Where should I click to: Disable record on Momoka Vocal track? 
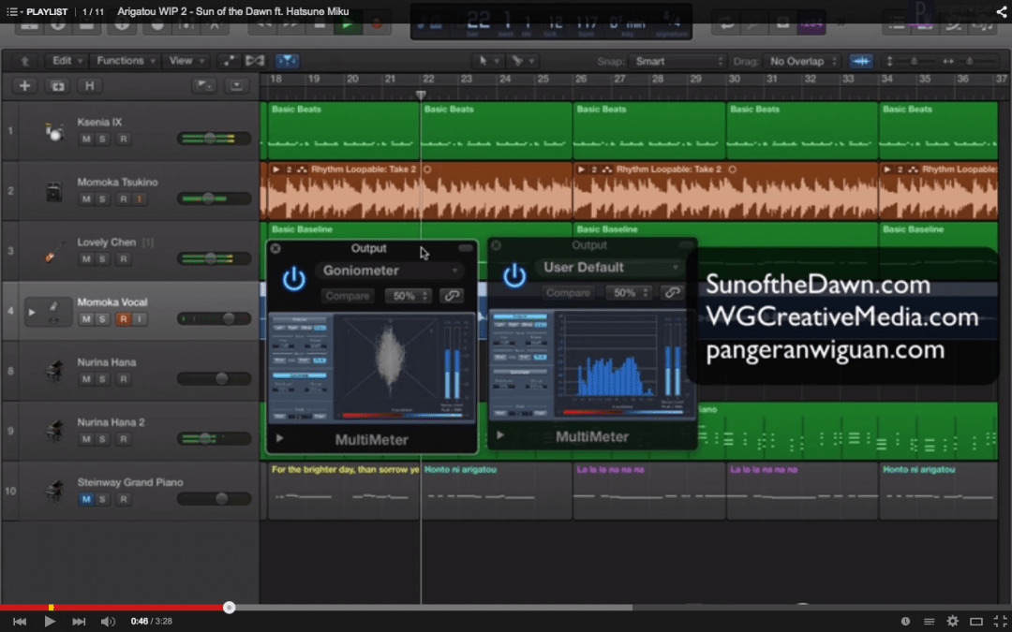pyautogui.click(x=124, y=319)
